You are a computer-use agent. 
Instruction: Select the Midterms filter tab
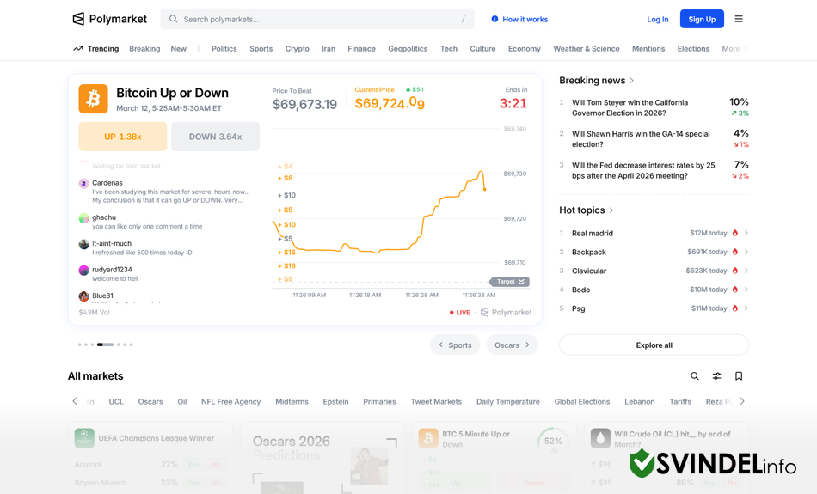tap(292, 401)
